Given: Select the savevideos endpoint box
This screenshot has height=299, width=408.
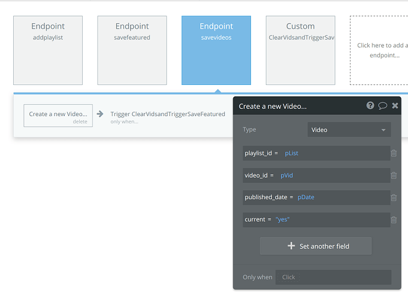Looking at the screenshot, I should pyautogui.click(x=216, y=51).
